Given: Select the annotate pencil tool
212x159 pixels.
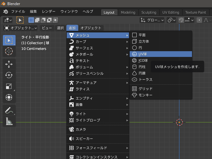Looking at the screenshot, I should tap(9, 110).
